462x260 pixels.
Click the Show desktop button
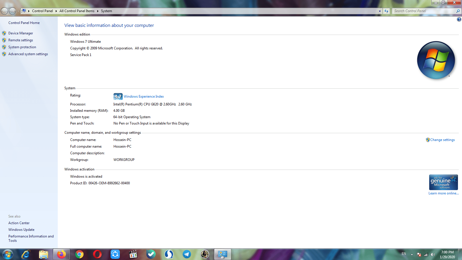460,255
